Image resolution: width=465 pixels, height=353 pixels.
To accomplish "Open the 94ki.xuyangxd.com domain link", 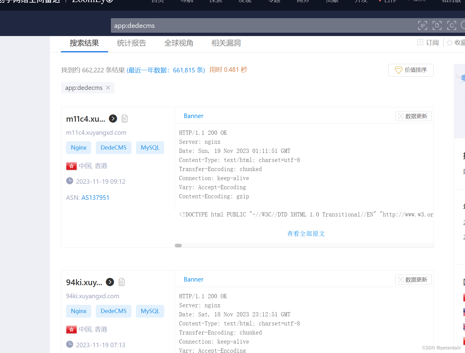I will tap(93, 296).
